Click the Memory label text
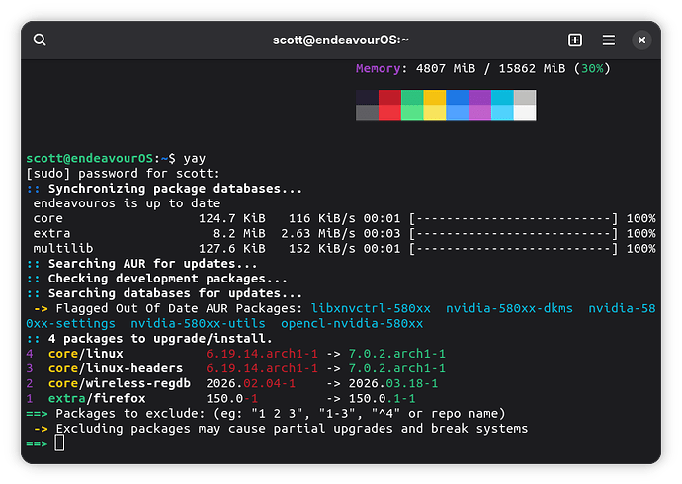The image size is (682, 484). 378,68
